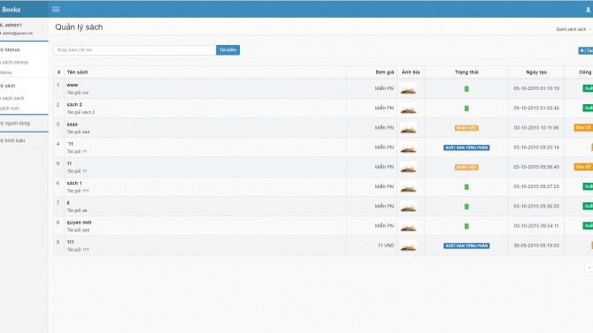Click the date 05-10-2015 01:10:19 cell

(536, 88)
